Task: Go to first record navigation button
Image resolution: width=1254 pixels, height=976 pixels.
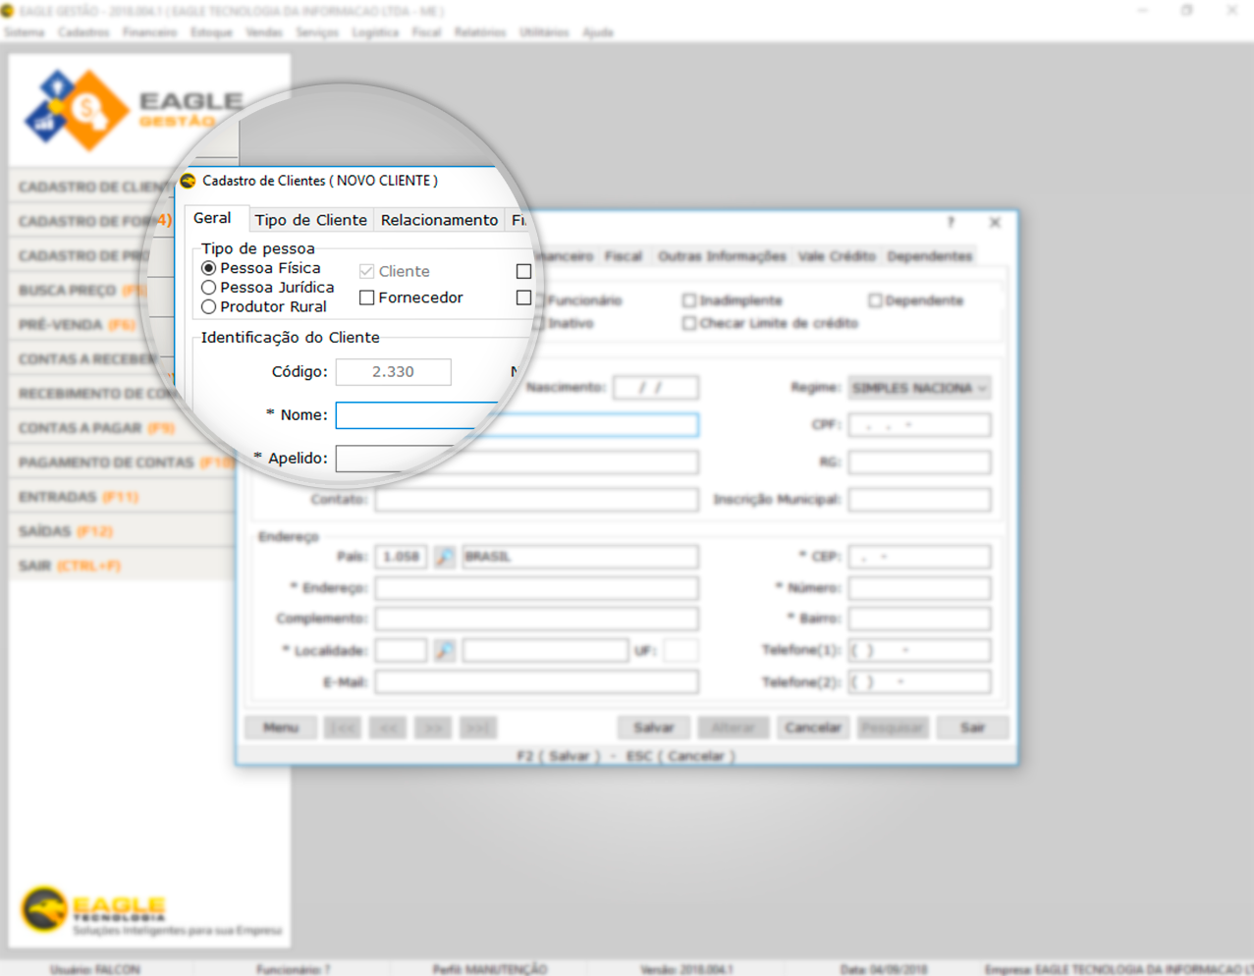Action: 343,728
